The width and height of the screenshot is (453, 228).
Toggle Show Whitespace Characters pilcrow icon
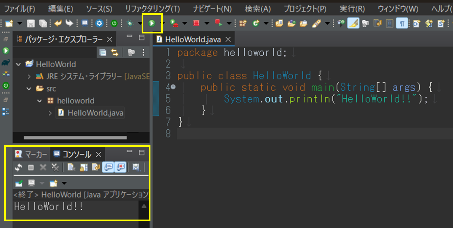tap(402, 23)
